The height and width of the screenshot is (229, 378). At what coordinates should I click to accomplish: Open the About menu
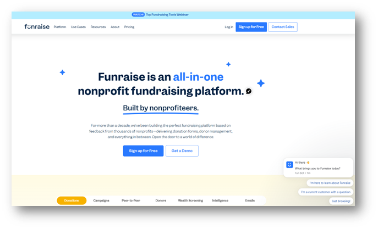point(115,27)
